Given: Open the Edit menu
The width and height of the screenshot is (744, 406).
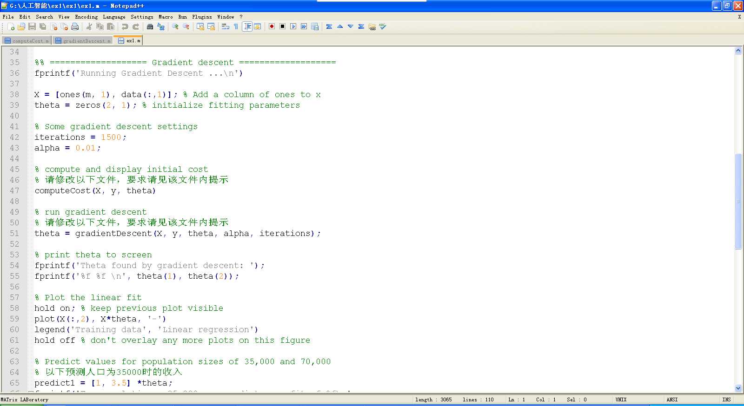Looking at the screenshot, I should (25, 17).
